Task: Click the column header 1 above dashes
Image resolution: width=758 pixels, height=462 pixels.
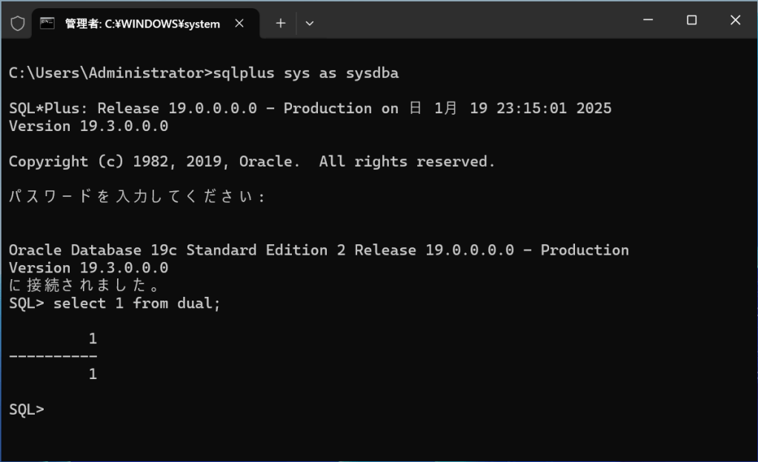Action: (93, 339)
